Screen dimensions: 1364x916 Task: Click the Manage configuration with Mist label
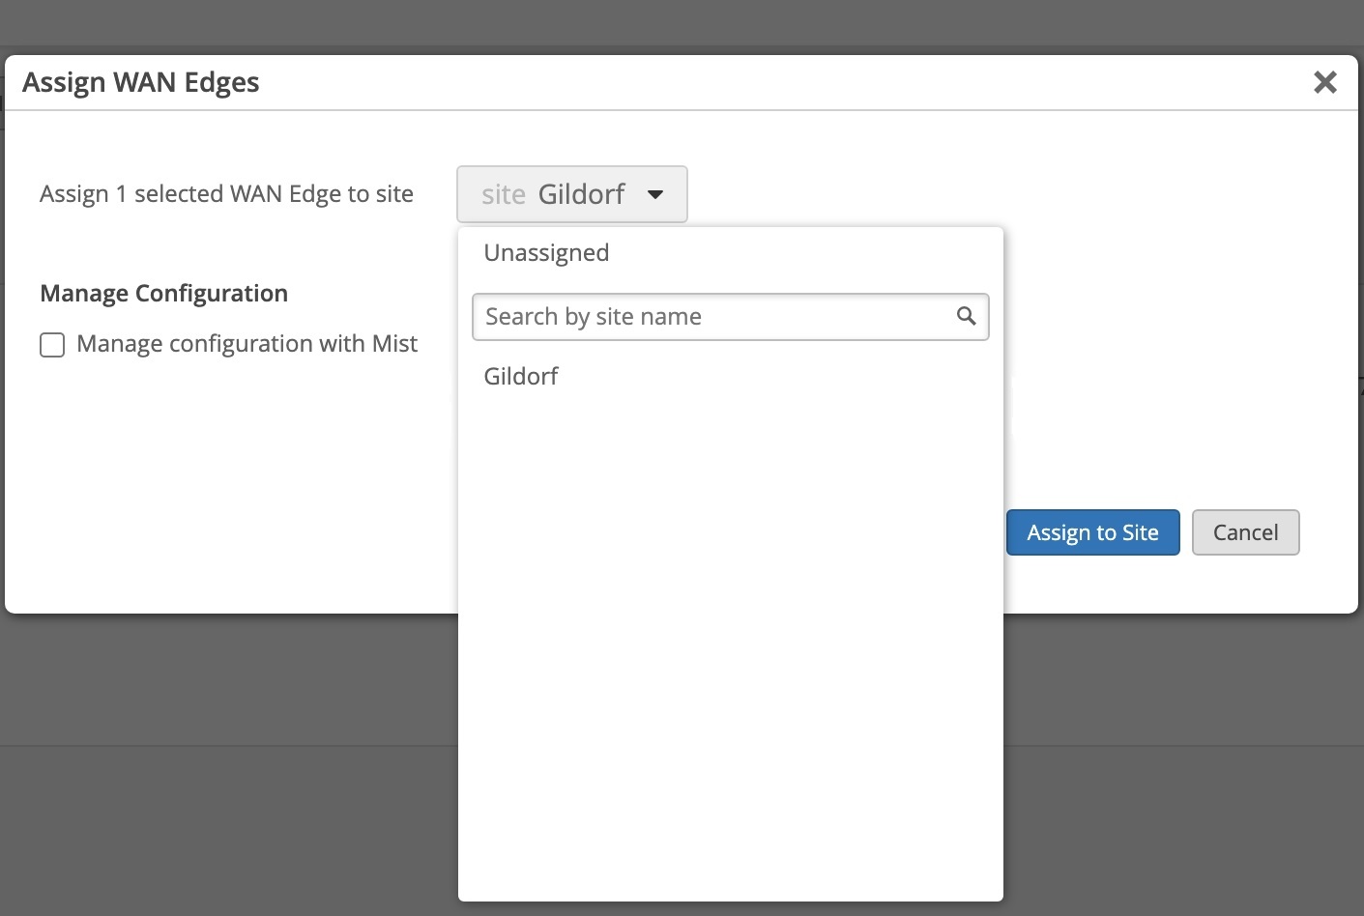[247, 344]
